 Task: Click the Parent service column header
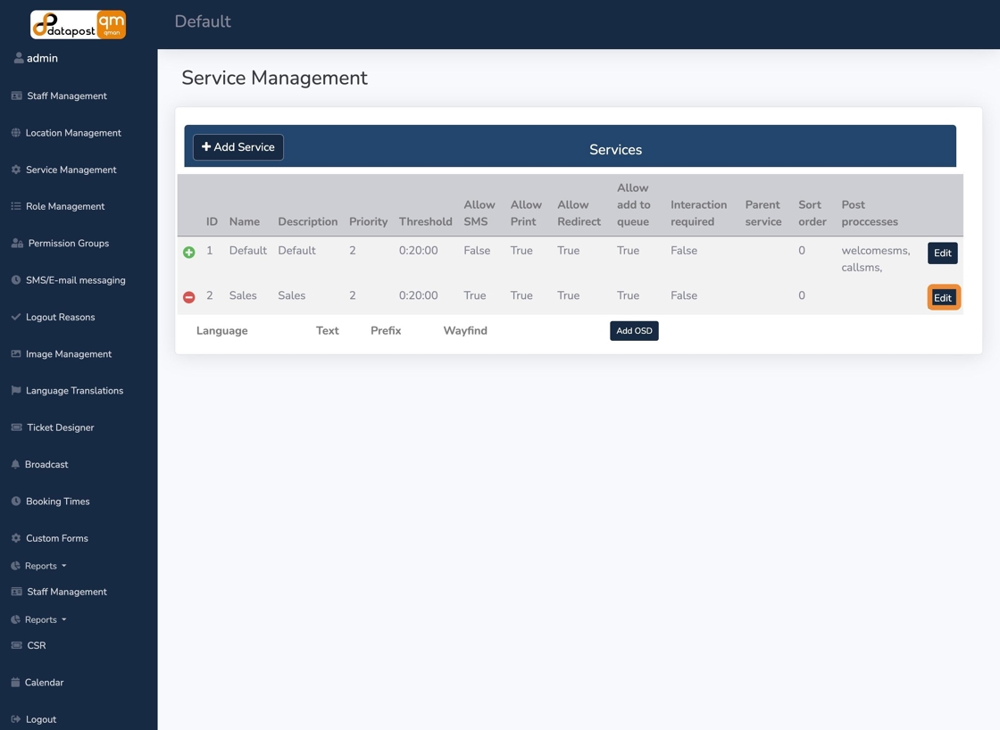[x=762, y=213]
